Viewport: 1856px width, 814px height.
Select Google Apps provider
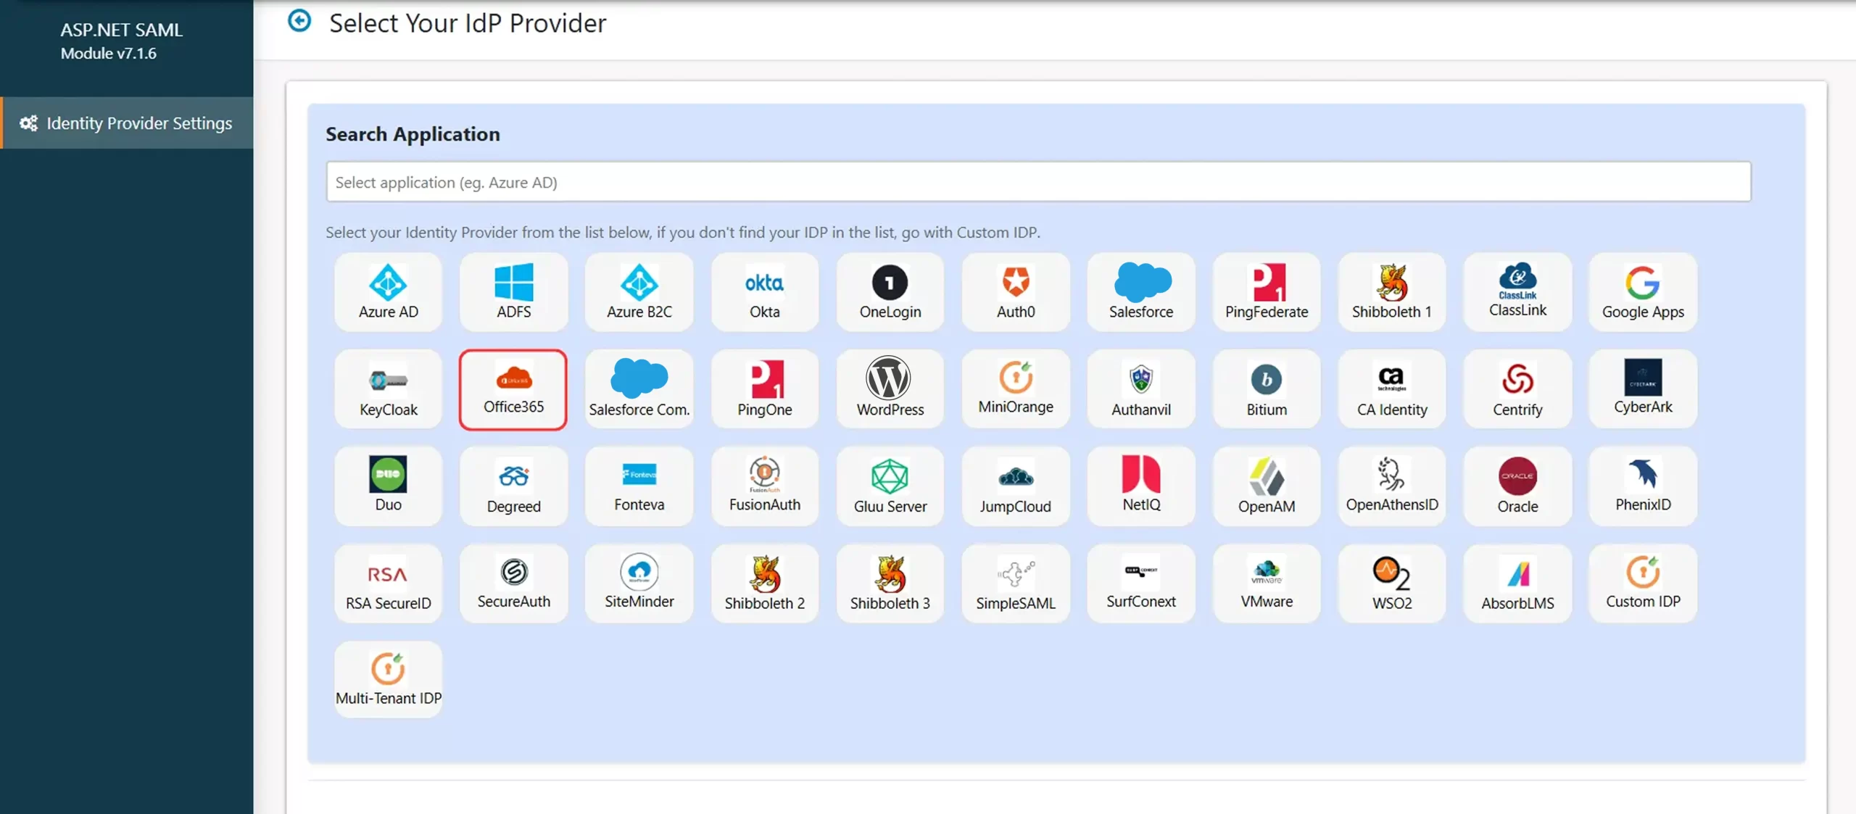pyautogui.click(x=1642, y=292)
